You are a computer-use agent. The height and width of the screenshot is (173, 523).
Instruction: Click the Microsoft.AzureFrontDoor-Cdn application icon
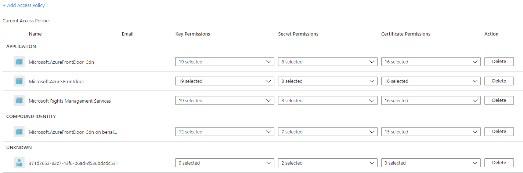19,62
